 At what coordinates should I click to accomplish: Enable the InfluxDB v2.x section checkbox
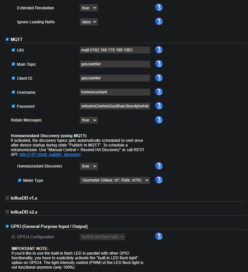point(7,212)
